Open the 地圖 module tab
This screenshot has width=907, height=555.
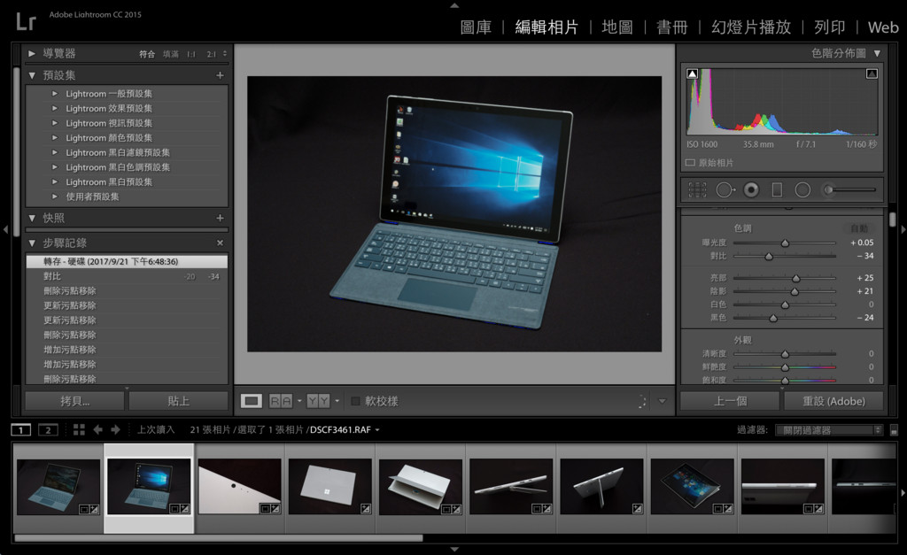[x=617, y=27]
